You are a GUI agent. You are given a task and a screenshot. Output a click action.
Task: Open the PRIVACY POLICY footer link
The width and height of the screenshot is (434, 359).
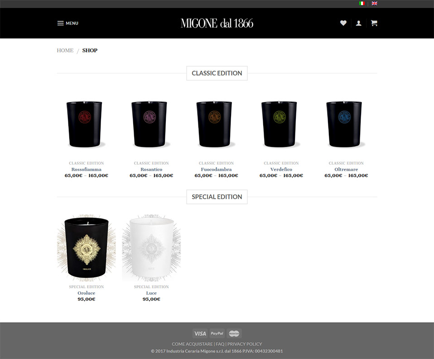tap(245, 344)
